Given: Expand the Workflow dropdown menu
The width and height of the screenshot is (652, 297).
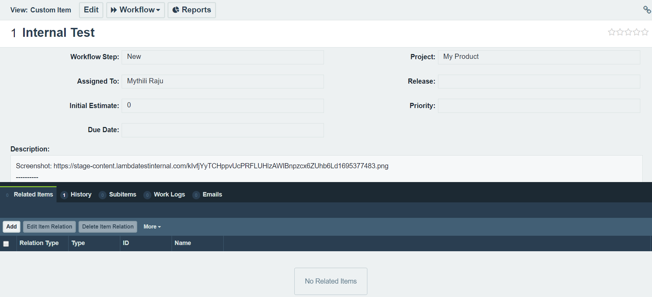Looking at the screenshot, I should (135, 10).
